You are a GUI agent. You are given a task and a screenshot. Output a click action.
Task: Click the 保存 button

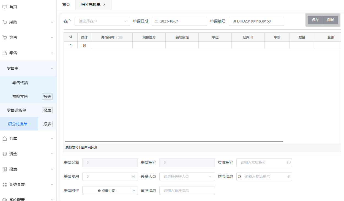[315, 20]
